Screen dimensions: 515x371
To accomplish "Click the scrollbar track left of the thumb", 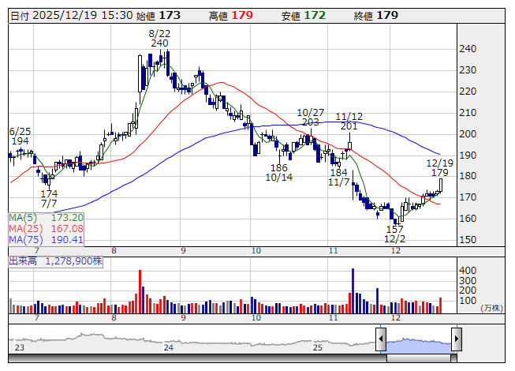I will coord(197,358).
